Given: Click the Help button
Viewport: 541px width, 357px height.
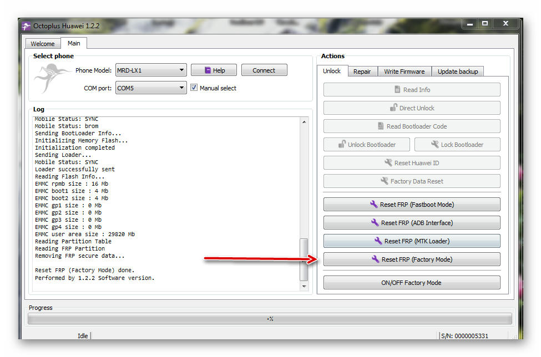Looking at the screenshot, I should coord(214,70).
